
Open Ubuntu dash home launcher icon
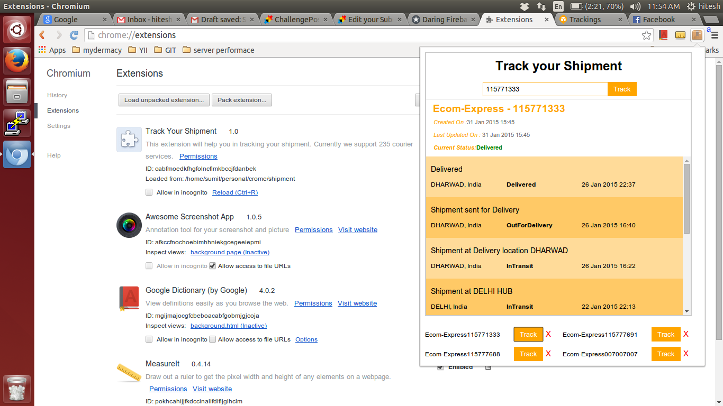pyautogui.click(x=17, y=30)
